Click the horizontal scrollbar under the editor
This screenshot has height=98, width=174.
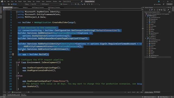(63, 92)
